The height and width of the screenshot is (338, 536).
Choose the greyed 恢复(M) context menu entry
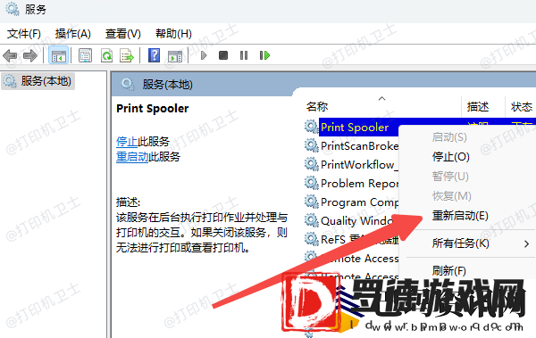pyautogui.click(x=451, y=196)
